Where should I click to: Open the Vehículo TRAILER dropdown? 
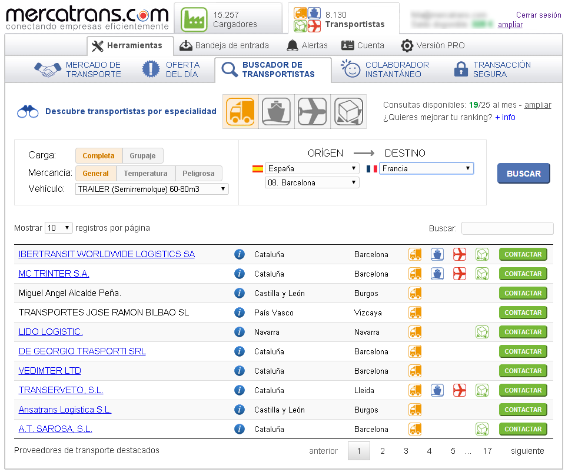coord(152,189)
